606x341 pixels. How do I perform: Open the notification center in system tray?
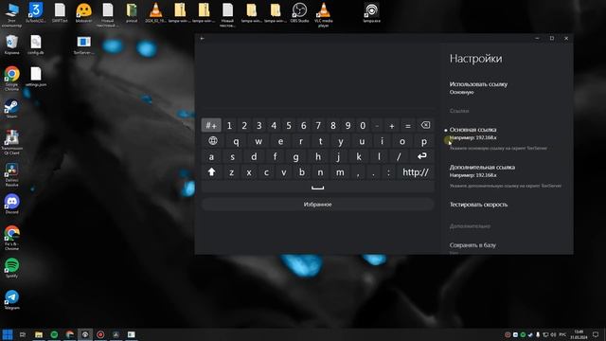click(596, 334)
